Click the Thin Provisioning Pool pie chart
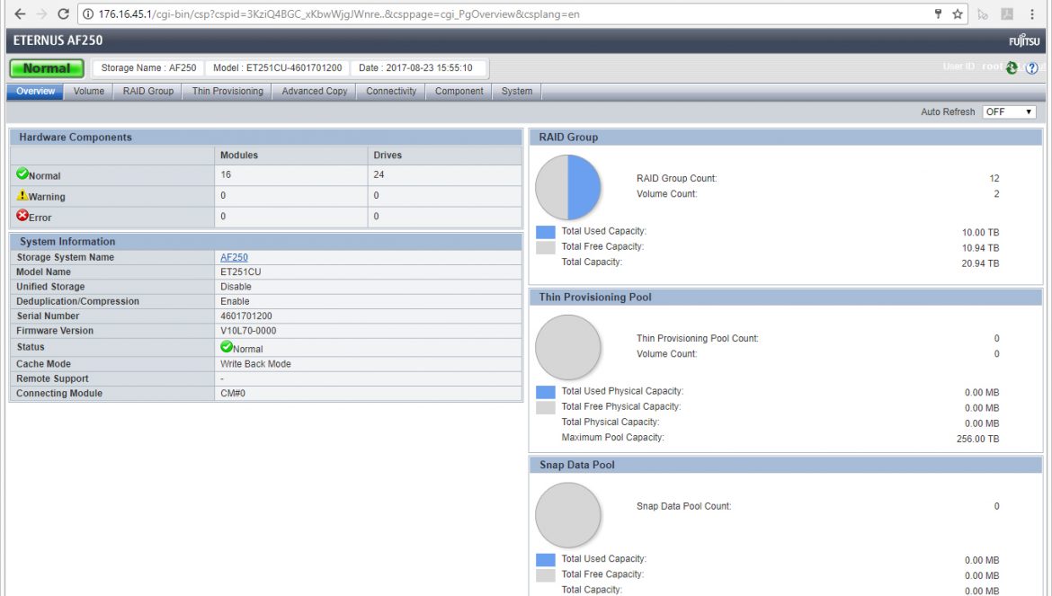Image resolution: width=1052 pixels, height=596 pixels. 567,347
